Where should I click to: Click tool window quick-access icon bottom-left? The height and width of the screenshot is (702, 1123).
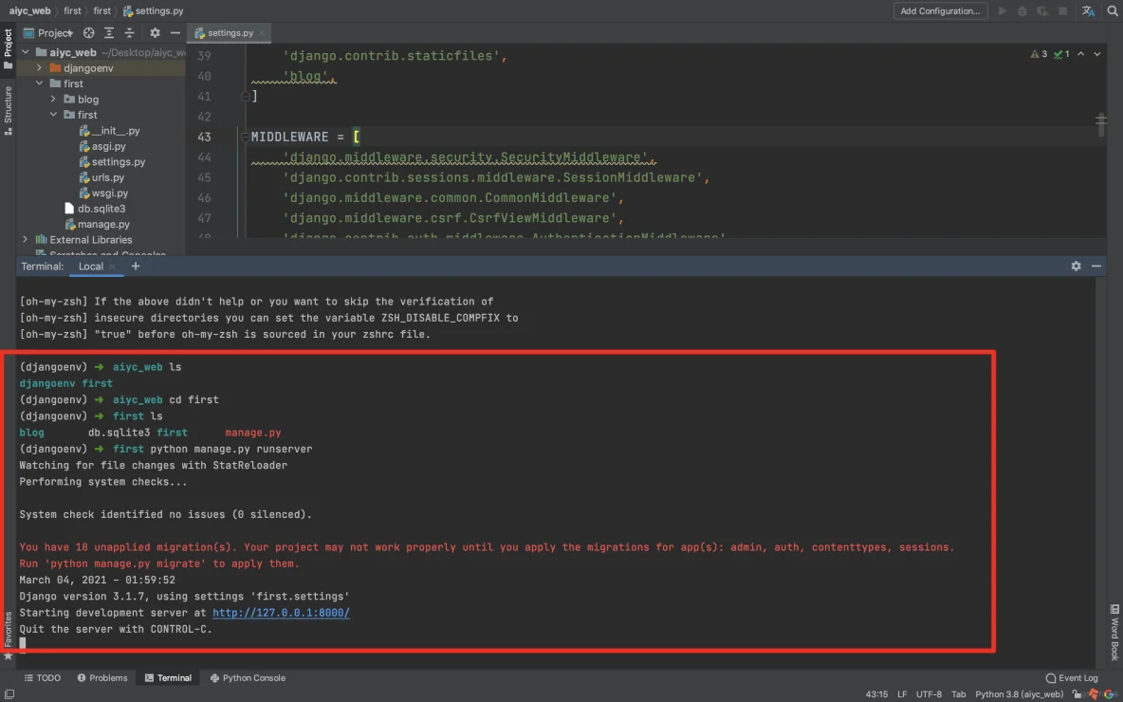click(x=9, y=694)
